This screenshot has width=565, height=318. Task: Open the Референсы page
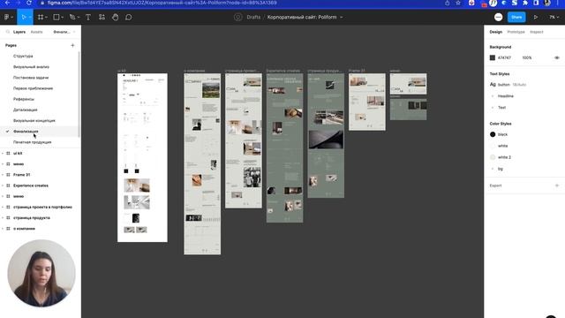[24, 99]
